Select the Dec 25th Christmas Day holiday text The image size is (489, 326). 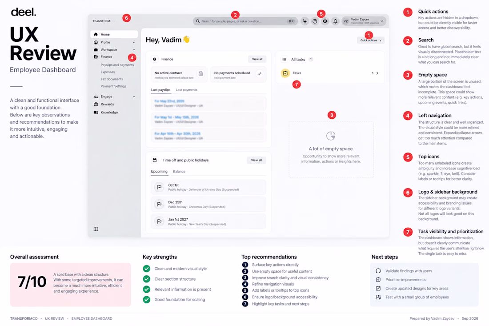(x=197, y=204)
